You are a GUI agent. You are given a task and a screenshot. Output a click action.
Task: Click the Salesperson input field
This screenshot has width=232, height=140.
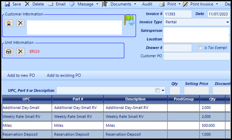[x=196, y=31]
